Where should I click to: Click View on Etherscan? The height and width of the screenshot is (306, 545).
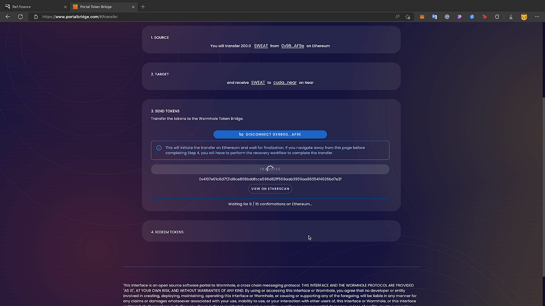pyautogui.click(x=270, y=189)
